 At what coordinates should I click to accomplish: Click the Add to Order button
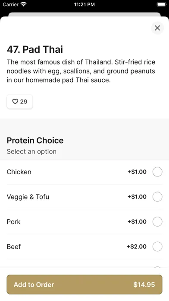[84, 285]
